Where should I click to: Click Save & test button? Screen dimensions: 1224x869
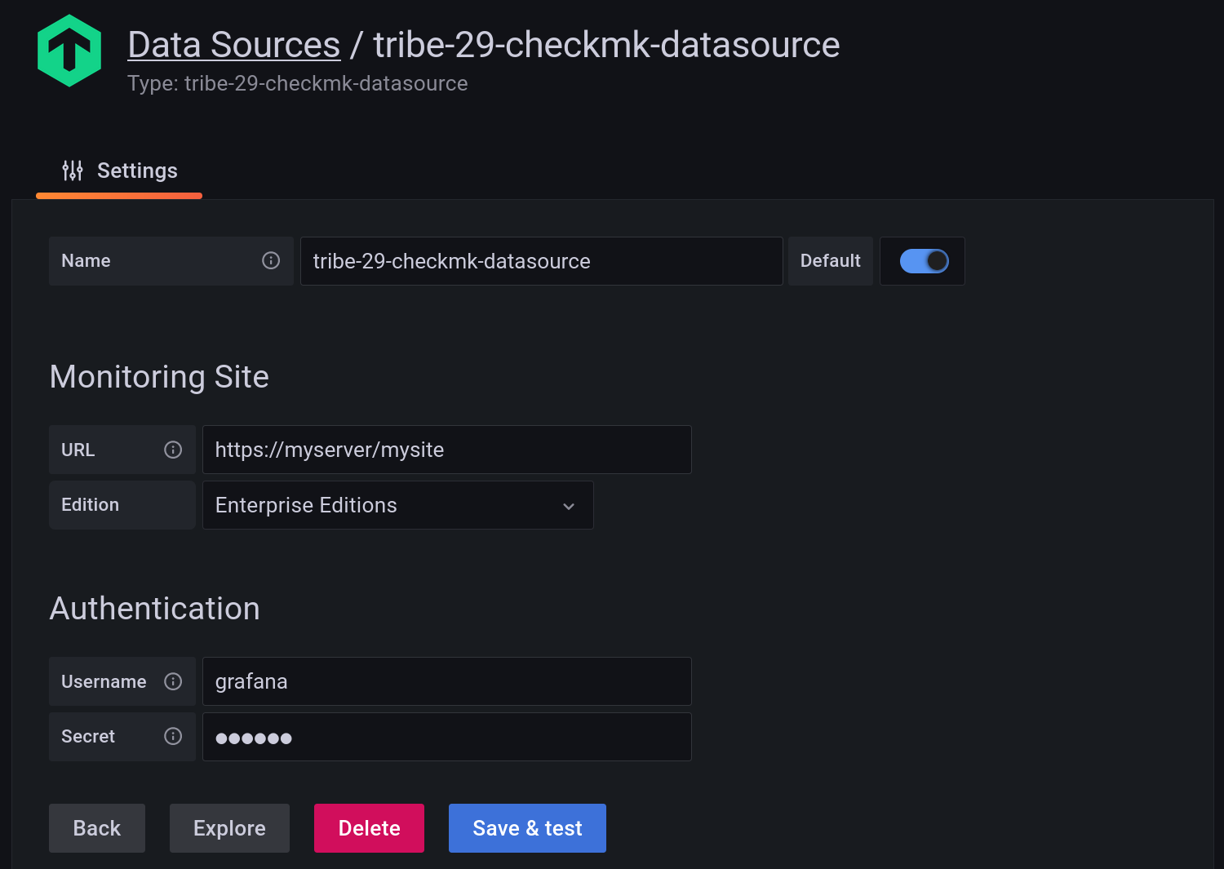pos(527,828)
